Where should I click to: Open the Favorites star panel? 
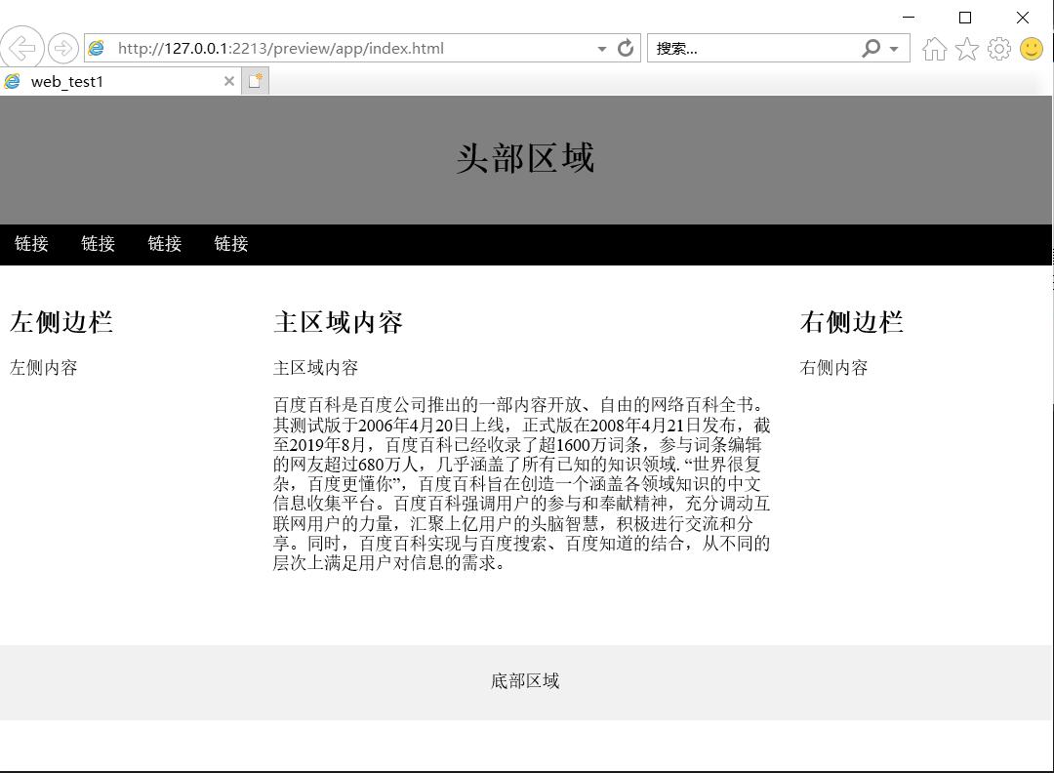(x=966, y=47)
